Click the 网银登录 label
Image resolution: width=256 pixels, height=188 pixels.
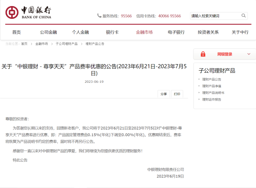pos(225,54)
